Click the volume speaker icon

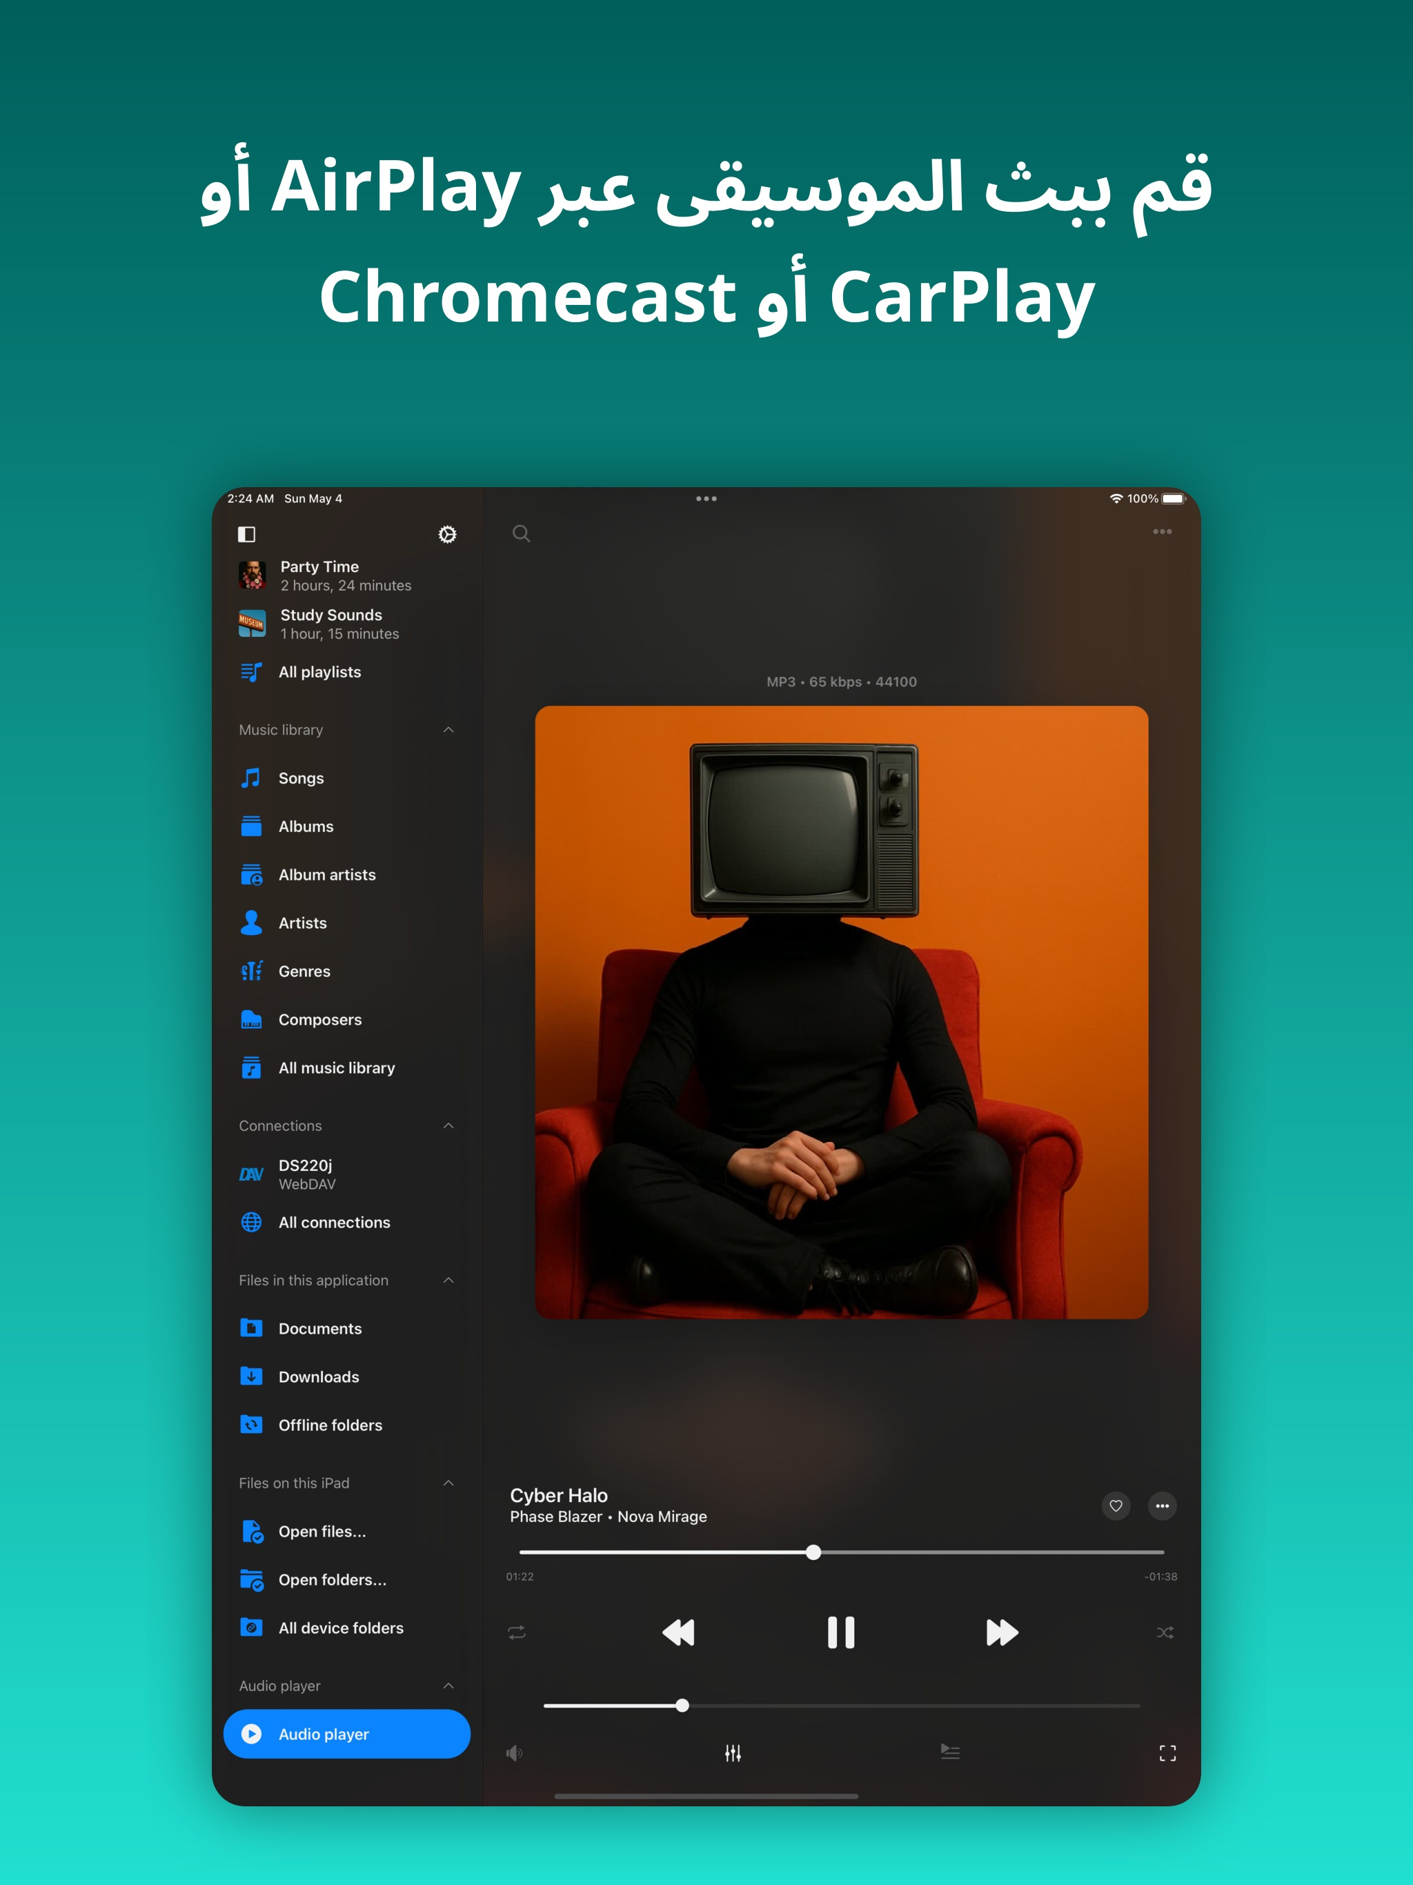[x=514, y=1753]
